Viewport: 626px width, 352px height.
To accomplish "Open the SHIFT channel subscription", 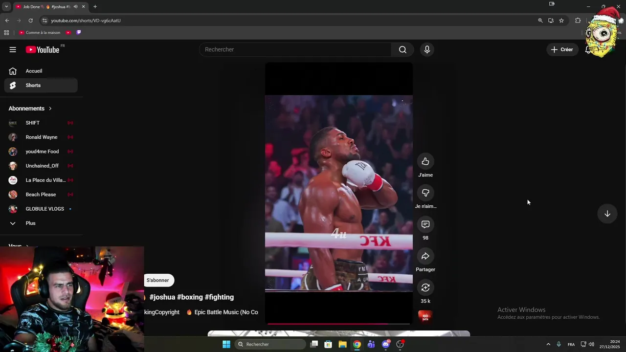I will pos(41,123).
